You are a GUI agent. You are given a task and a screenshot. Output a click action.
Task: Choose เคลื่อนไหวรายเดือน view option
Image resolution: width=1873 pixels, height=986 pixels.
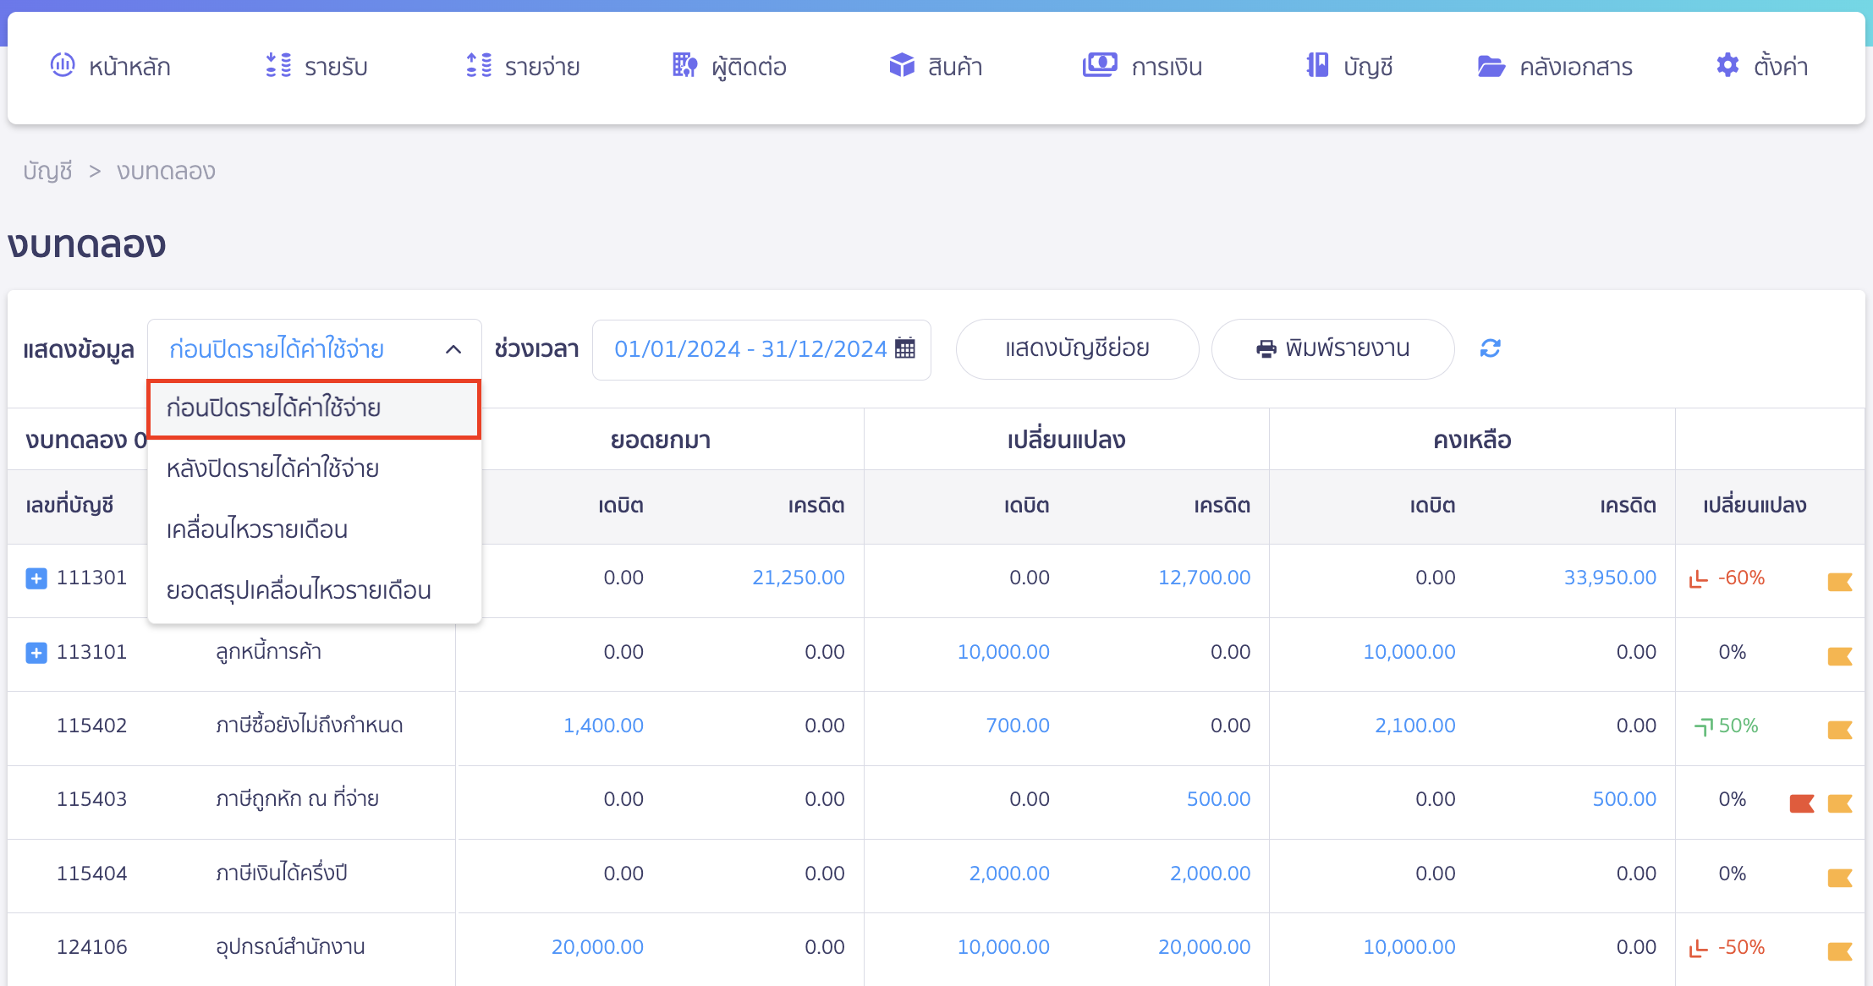256,529
